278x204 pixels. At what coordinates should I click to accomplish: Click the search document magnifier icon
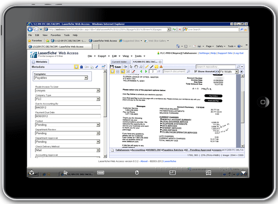coord(189,71)
